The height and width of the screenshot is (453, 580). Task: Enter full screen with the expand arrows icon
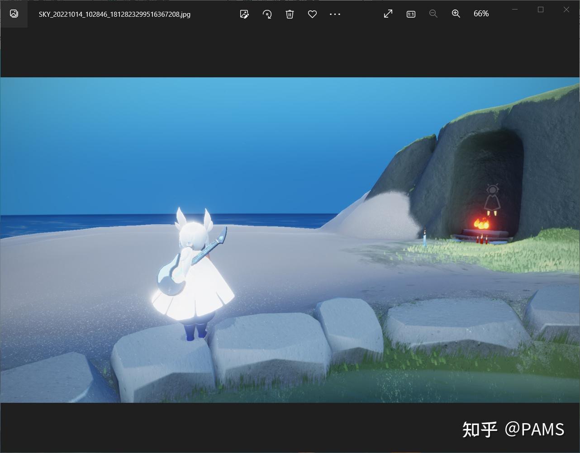point(388,14)
